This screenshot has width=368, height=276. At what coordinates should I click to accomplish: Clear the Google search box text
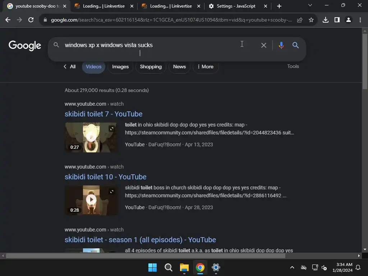point(263,45)
